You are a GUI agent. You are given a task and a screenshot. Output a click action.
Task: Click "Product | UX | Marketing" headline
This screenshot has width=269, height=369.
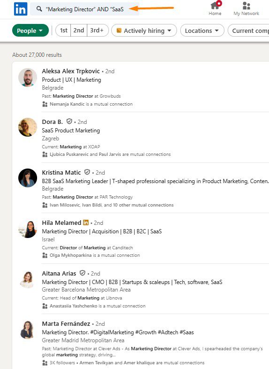pyautogui.click(x=71, y=80)
